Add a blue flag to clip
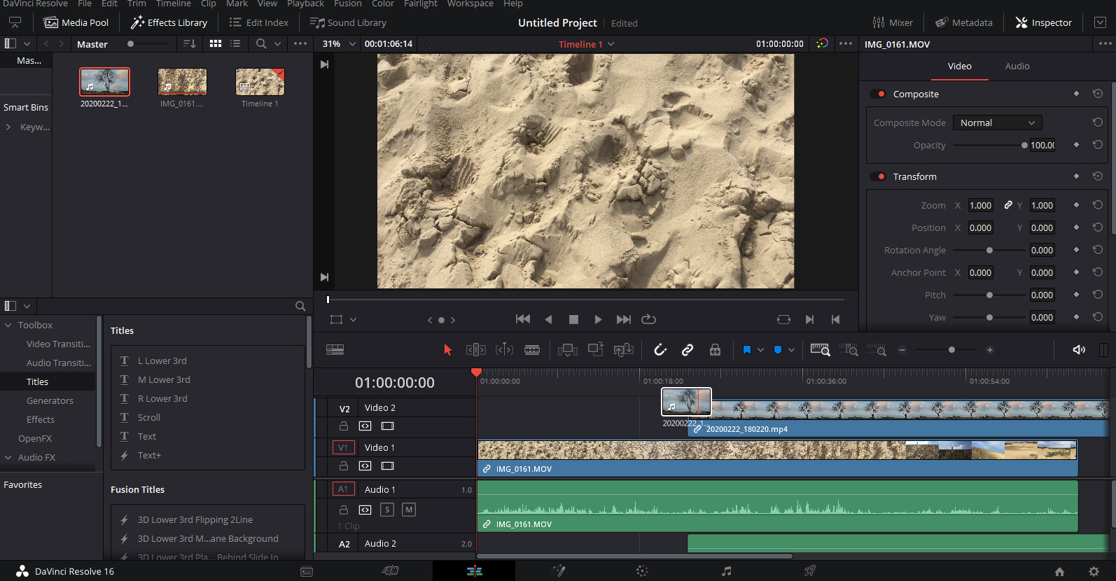The image size is (1116, 581). pos(746,350)
